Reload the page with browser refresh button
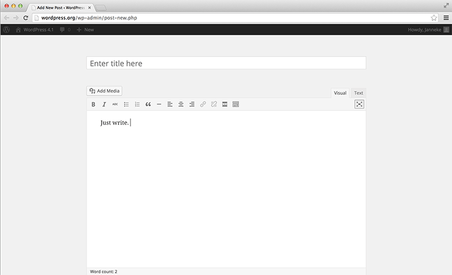The height and width of the screenshot is (275, 452). tap(25, 18)
